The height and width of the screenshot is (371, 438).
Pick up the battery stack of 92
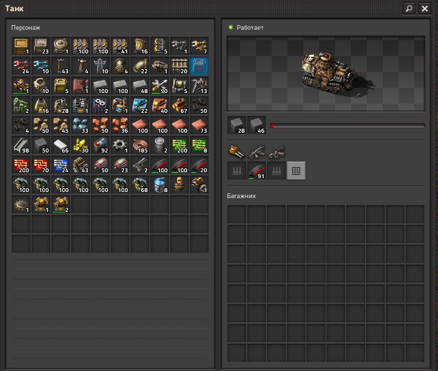pyautogui.click(x=100, y=145)
